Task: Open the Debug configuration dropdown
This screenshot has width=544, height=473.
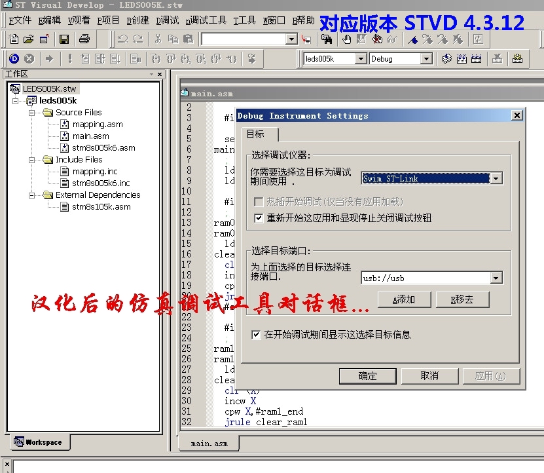Action: point(426,59)
